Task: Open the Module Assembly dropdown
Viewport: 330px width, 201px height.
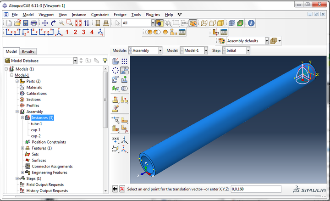Action: (160, 50)
